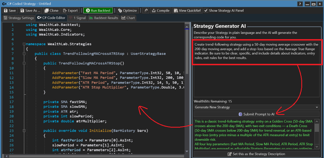
Task: Run Backtest on the strategy
Action: (x=98, y=10)
